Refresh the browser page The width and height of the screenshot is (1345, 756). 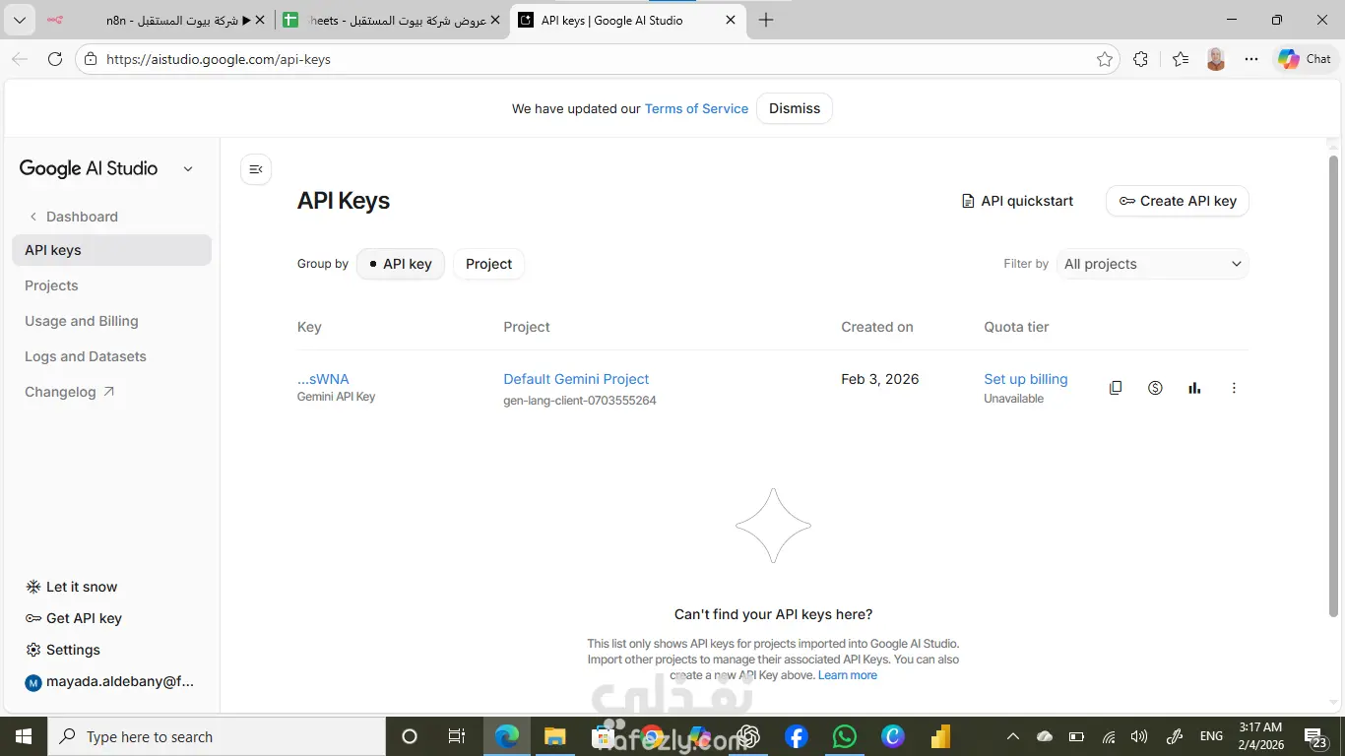(x=55, y=59)
